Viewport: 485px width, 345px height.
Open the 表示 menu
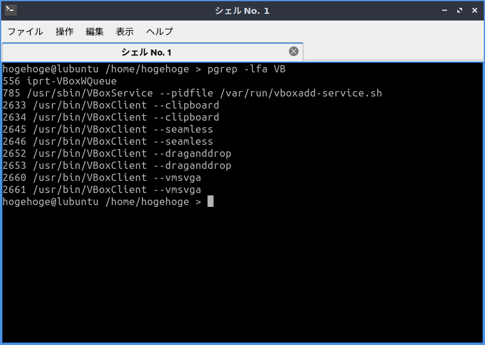125,31
